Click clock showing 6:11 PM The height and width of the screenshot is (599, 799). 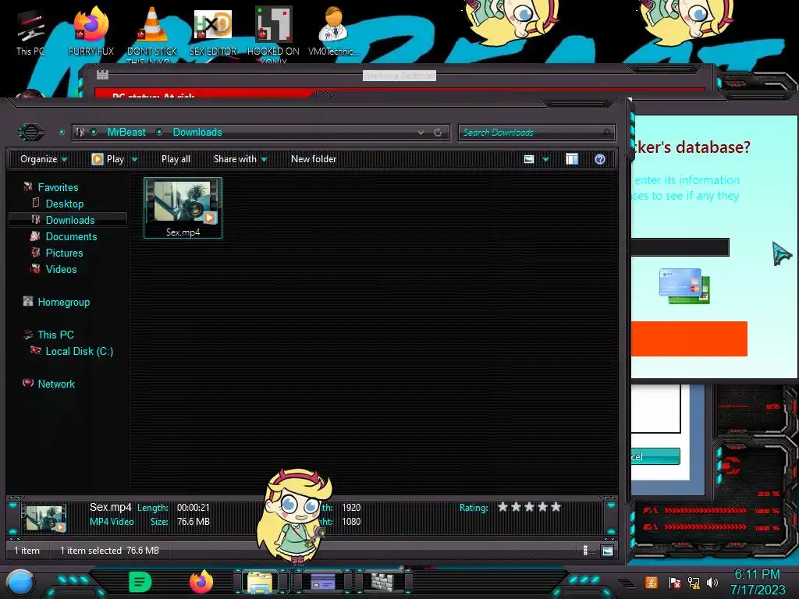(x=757, y=575)
